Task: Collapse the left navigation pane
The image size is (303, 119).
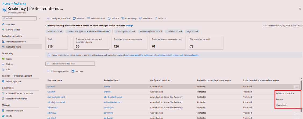Action: (x=39, y=19)
